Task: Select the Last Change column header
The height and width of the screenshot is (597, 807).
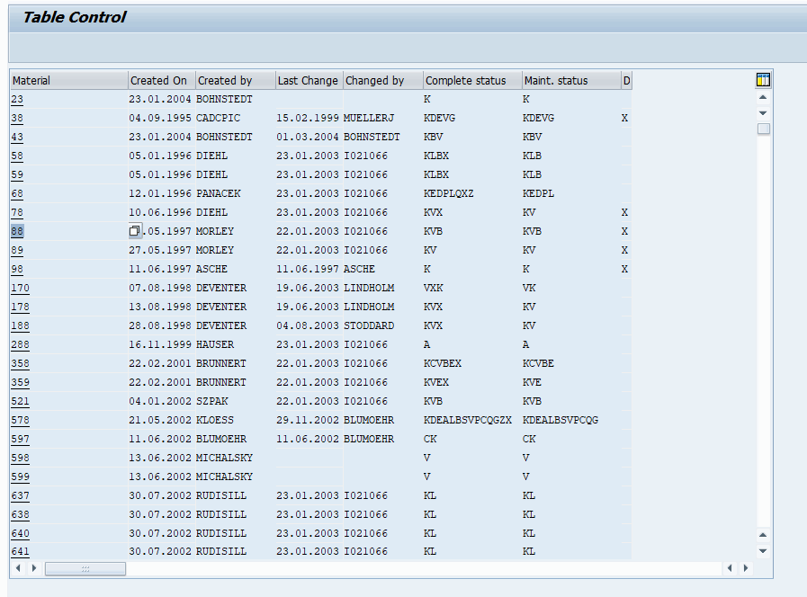Action: point(309,80)
